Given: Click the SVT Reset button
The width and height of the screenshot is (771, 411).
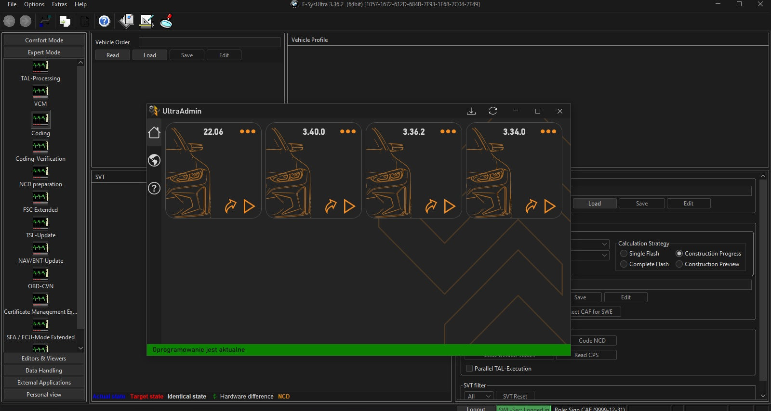Looking at the screenshot, I should (x=515, y=396).
